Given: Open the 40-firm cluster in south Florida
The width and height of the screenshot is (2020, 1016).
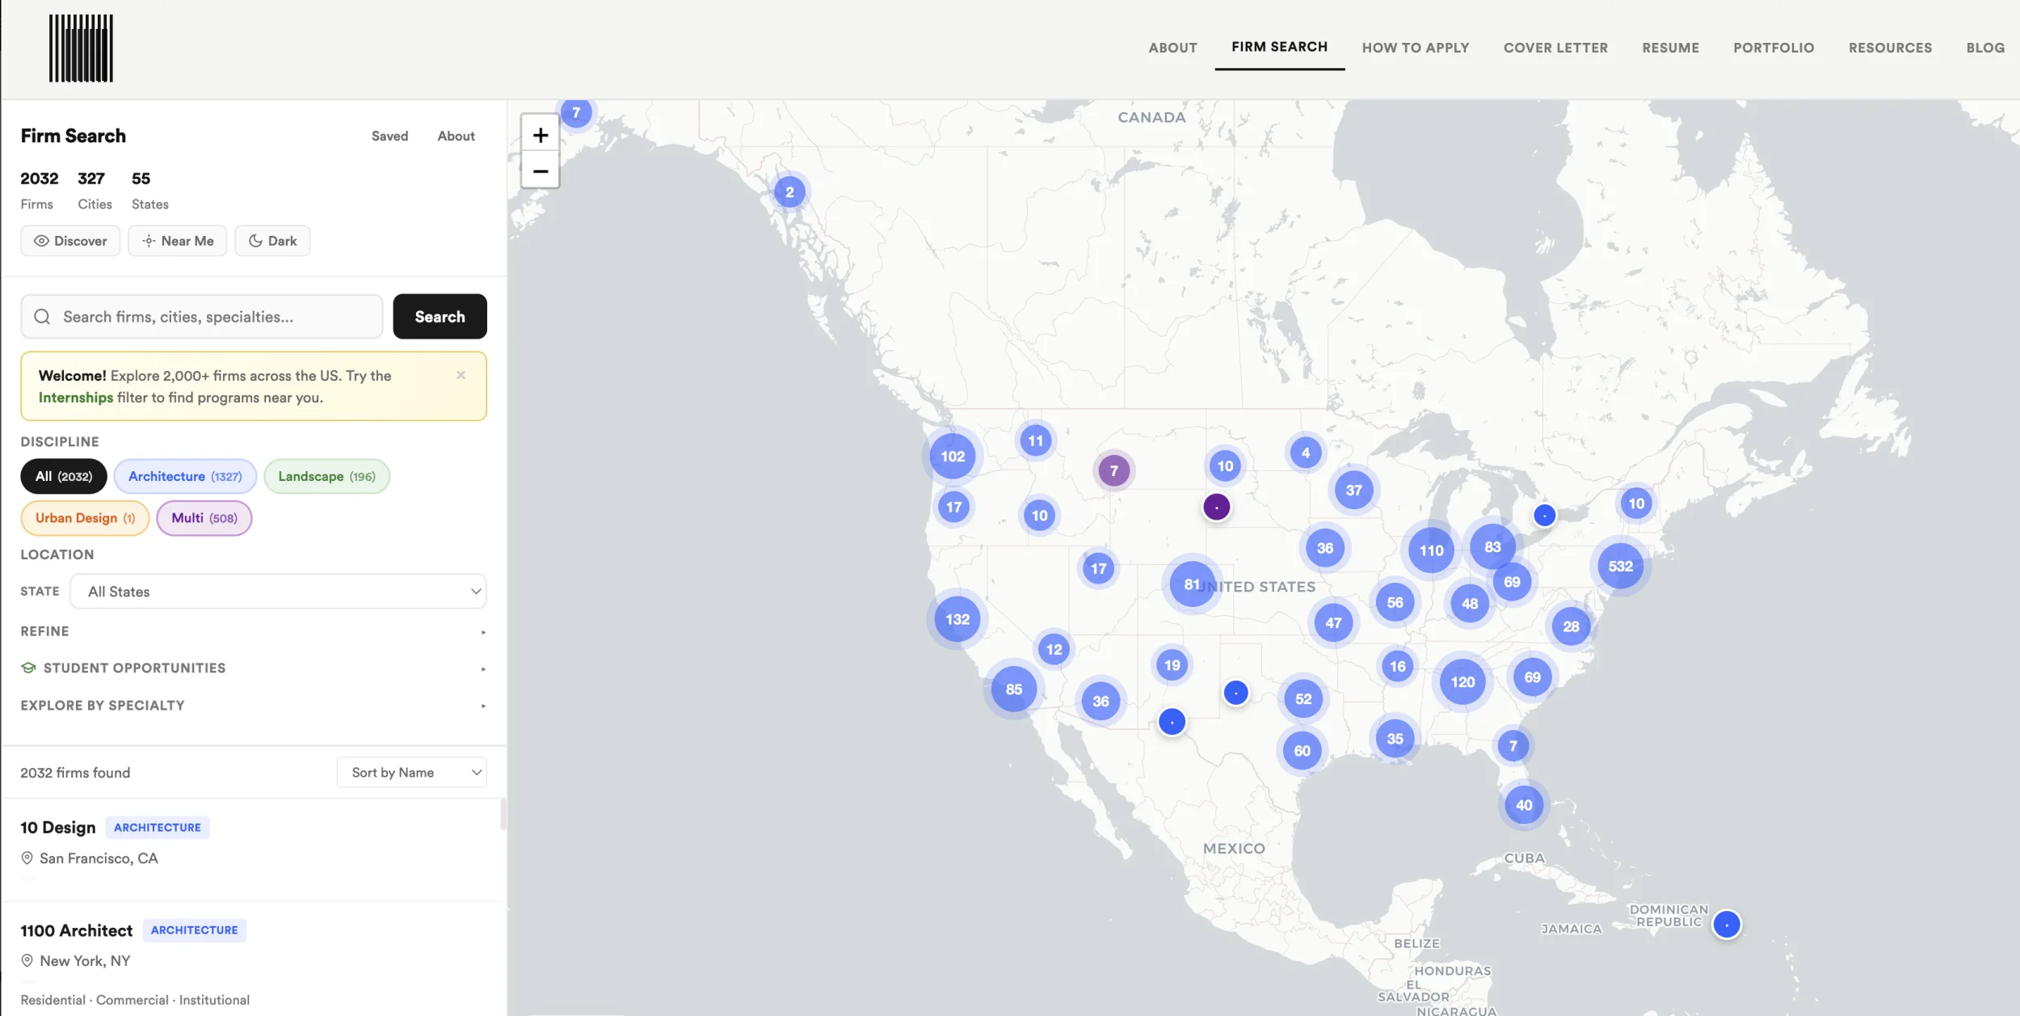Looking at the screenshot, I should (1524, 805).
